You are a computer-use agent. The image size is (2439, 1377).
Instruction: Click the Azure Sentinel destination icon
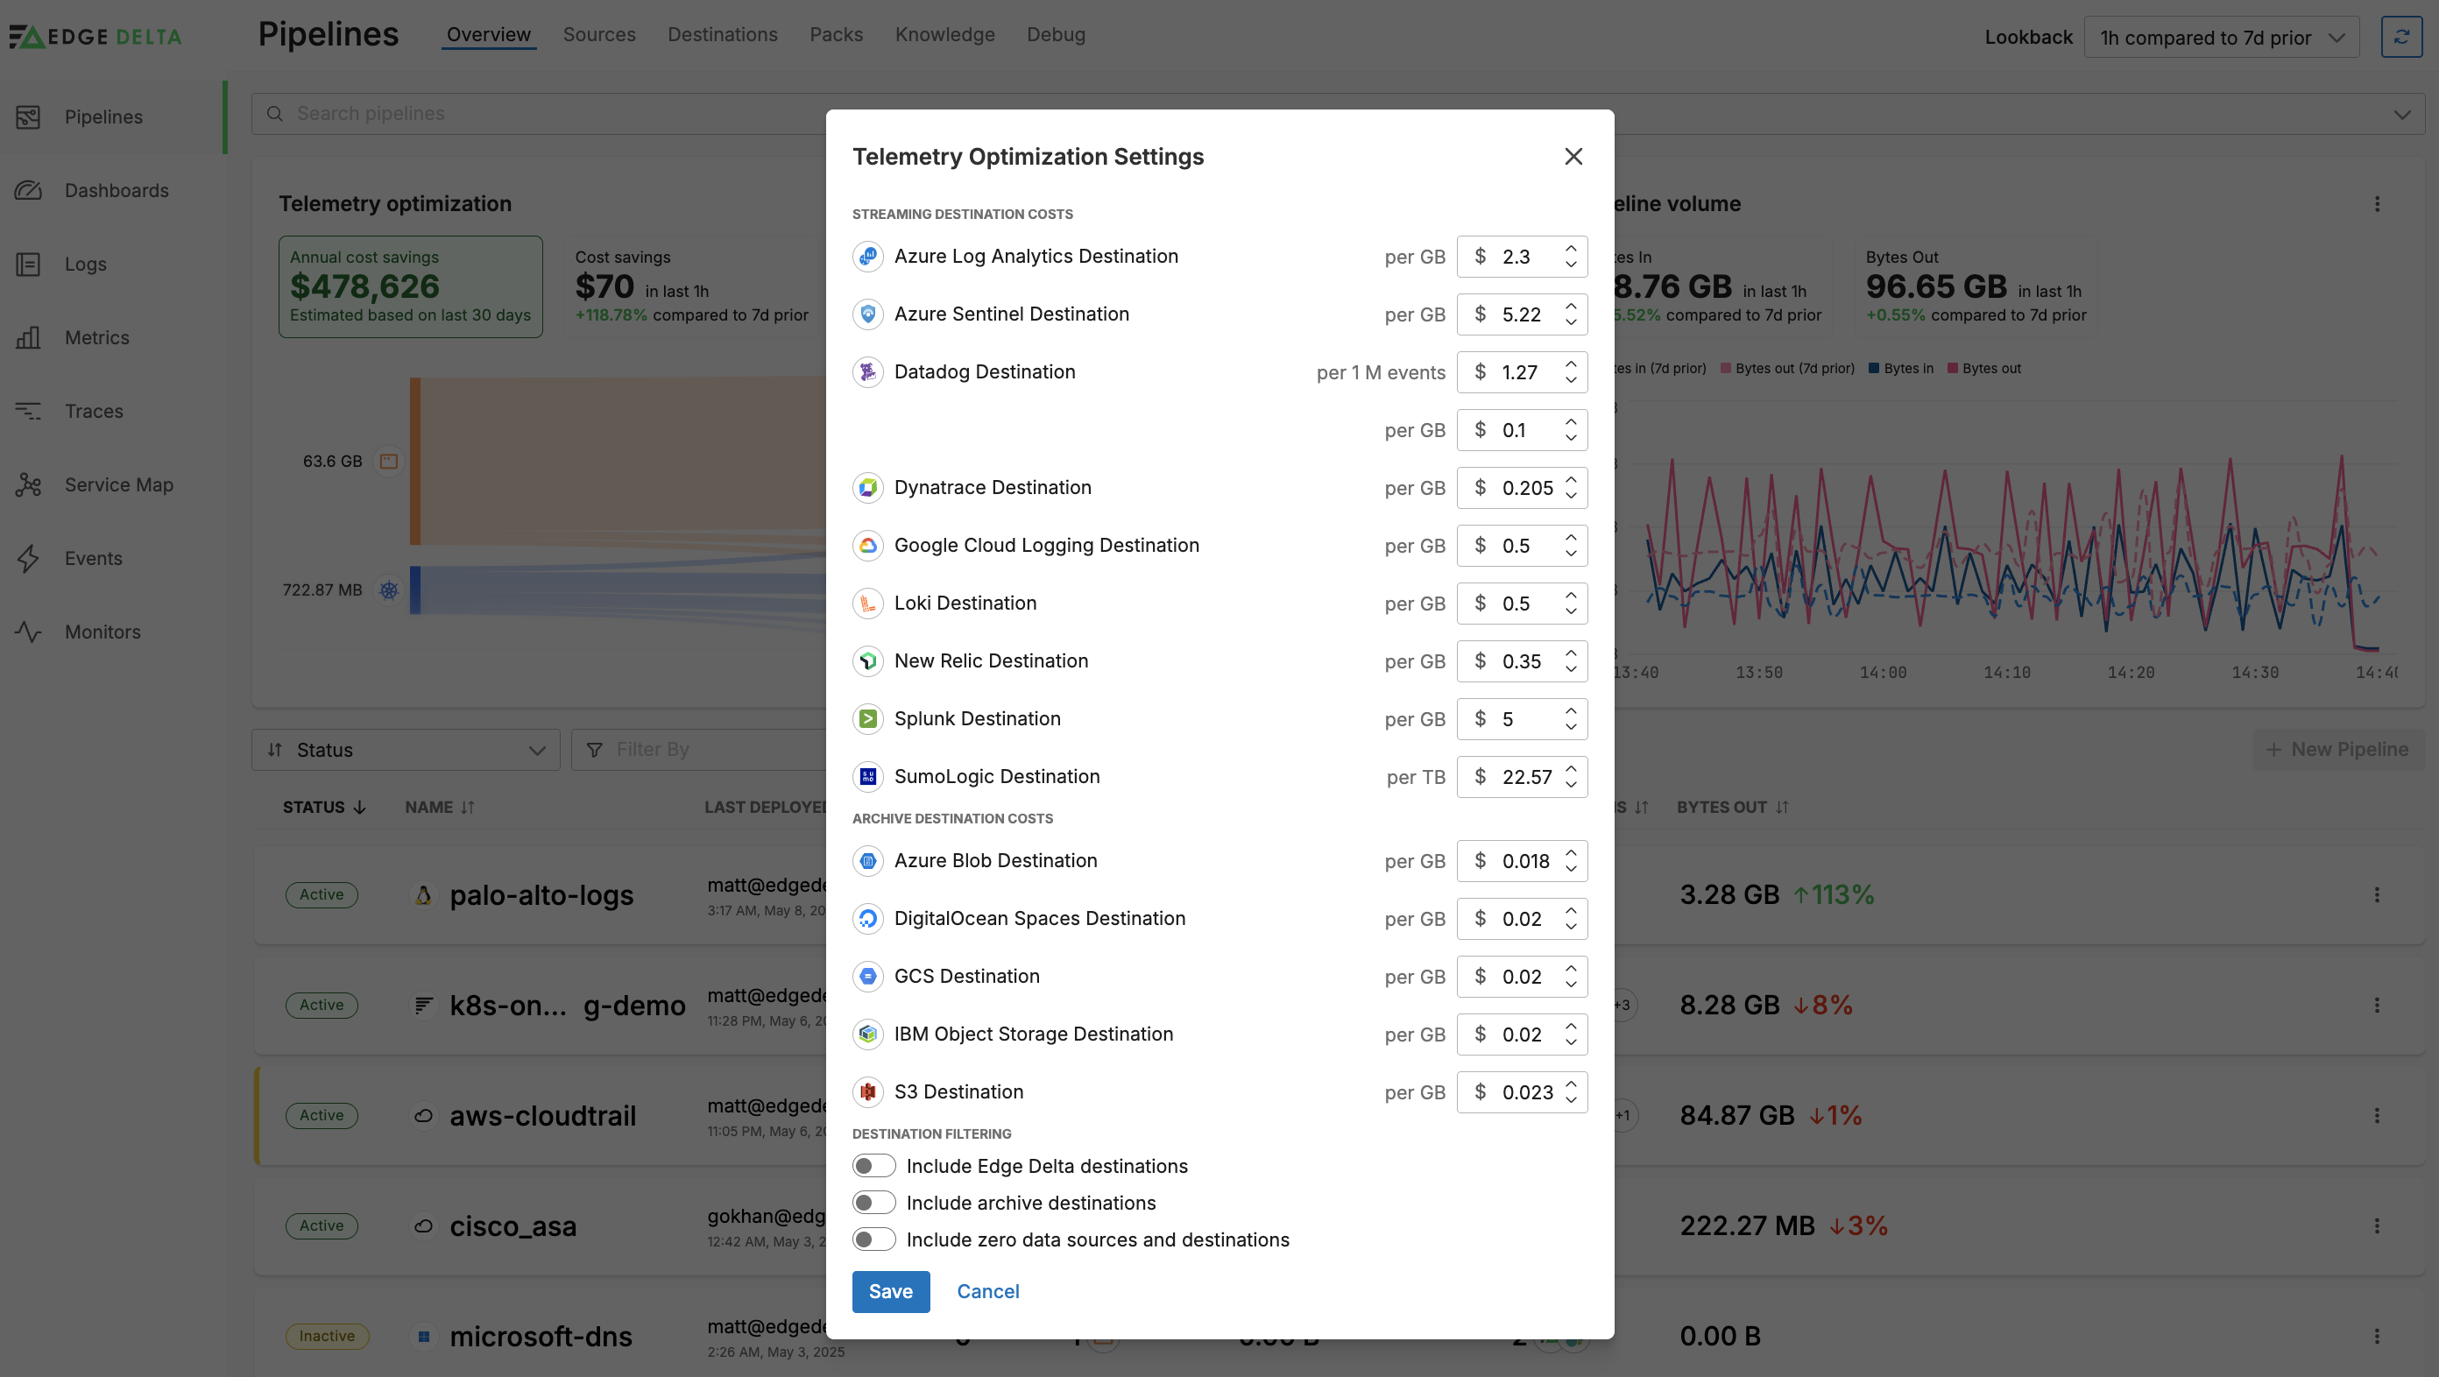[x=867, y=314]
